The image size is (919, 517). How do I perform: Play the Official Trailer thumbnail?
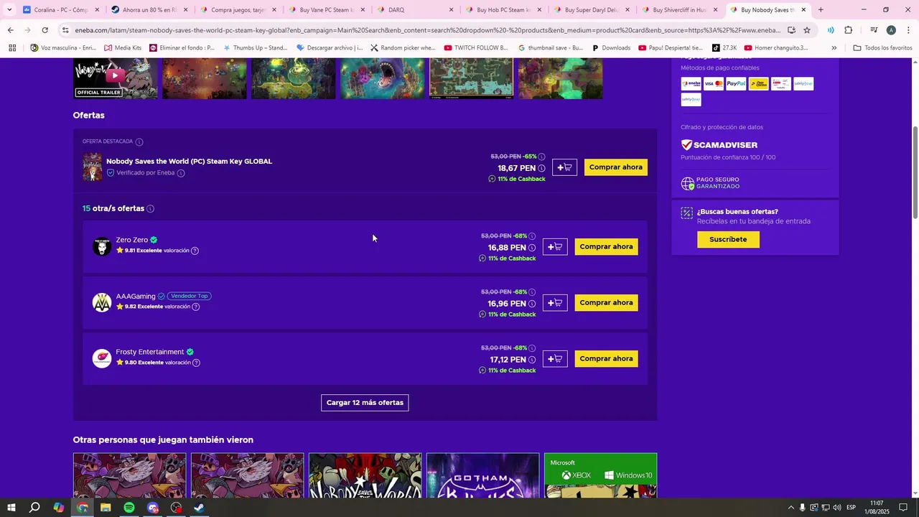(x=115, y=78)
